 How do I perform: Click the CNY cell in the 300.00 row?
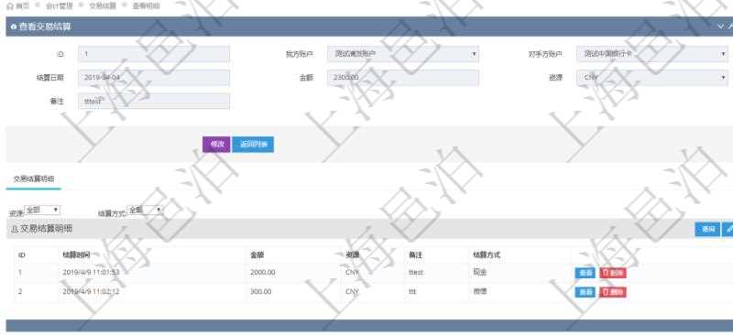tap(352, 292)
